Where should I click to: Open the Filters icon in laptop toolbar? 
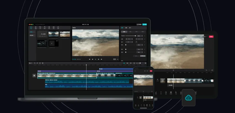pyautogui.click(x=58, y=28)
